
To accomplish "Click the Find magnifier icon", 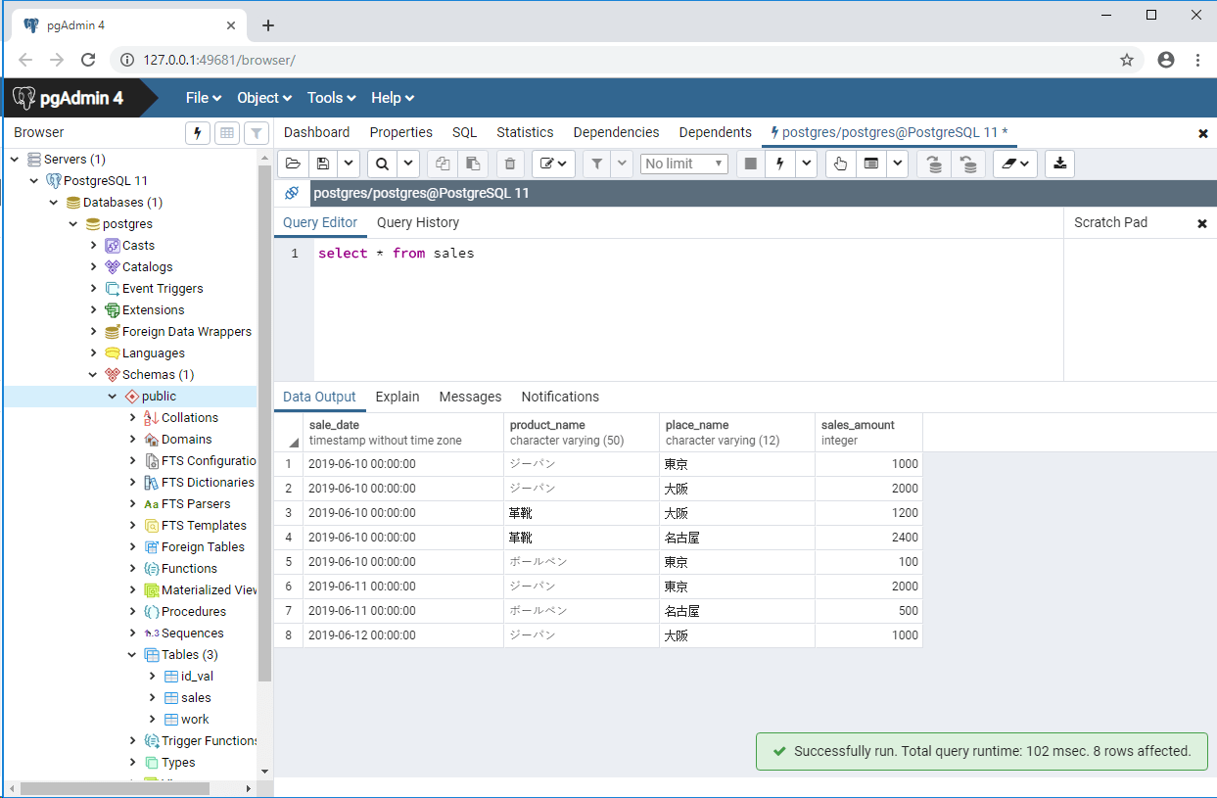I will coord(383,164).
